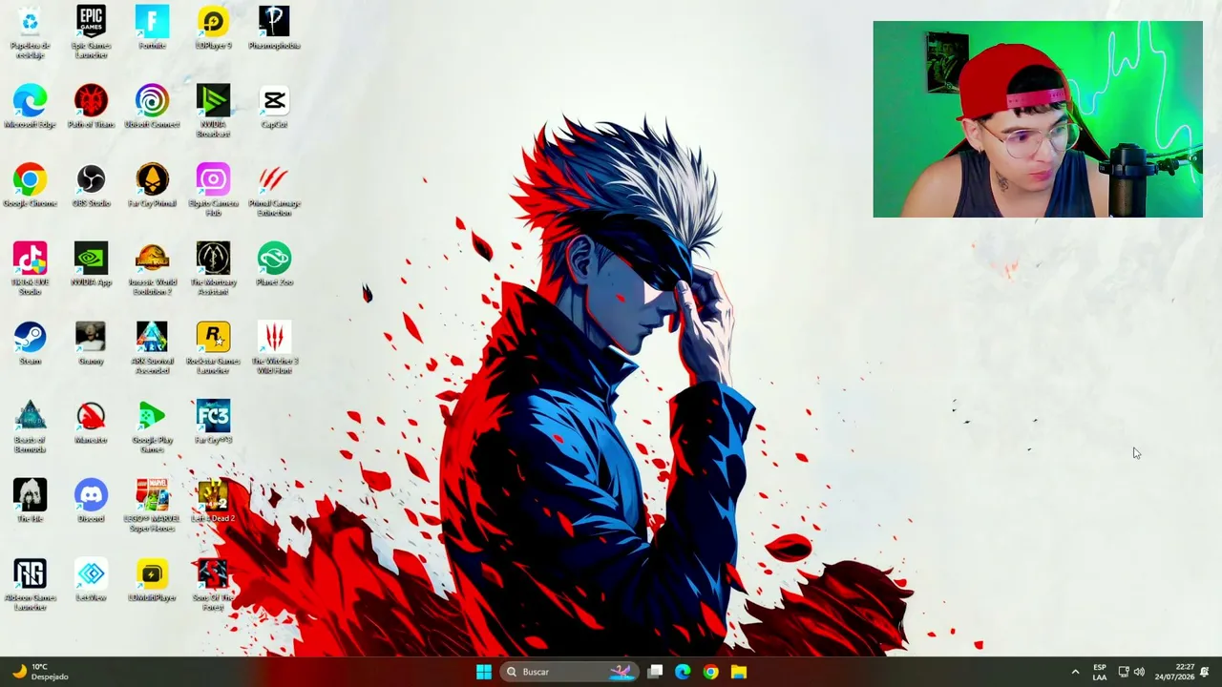Select the NVIDIA App desktop shortcut
1222x687 pixels.
tap(91, 265)
